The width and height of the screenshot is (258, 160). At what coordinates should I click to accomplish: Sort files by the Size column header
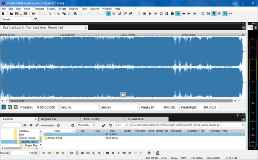pos(98,131)
